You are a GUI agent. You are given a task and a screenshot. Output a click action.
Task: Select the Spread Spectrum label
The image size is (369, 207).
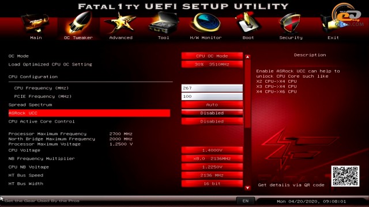(x=30, y=105)
